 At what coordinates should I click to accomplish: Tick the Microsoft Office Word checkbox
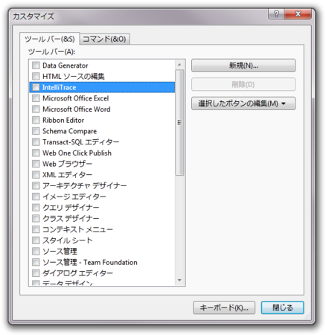click(36, 109)
